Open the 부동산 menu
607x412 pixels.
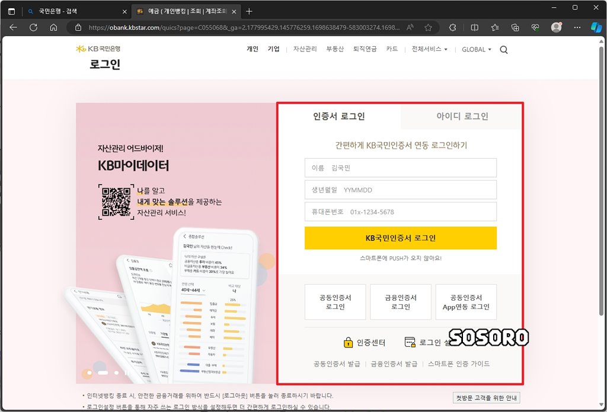[335, 49]
